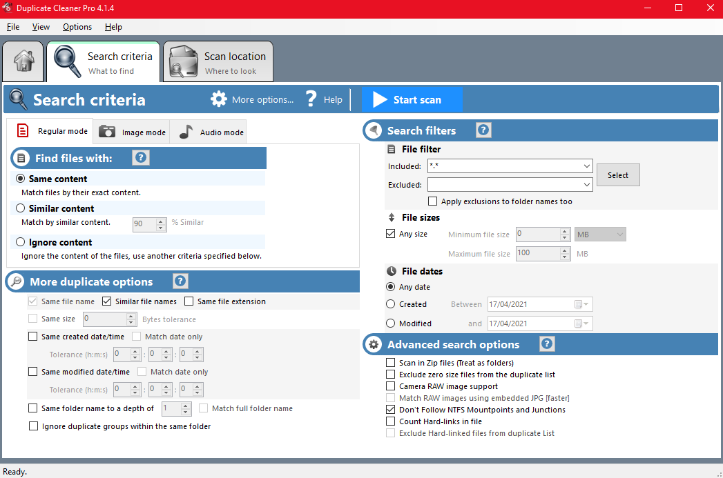This screenshot has height=478, width=723.
Task: Open the Help menu
Action: [x=113, y=27]
